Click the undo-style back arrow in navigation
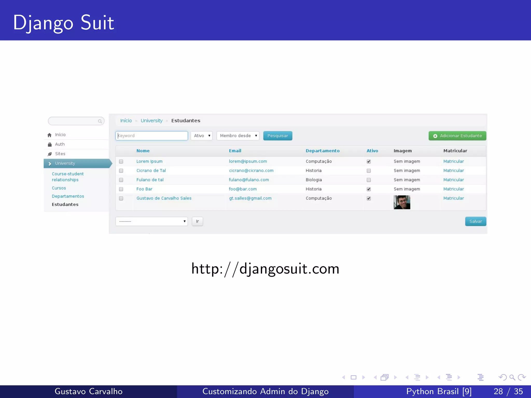 [502, 377]
